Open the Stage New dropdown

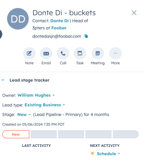[x=24, y=115]
